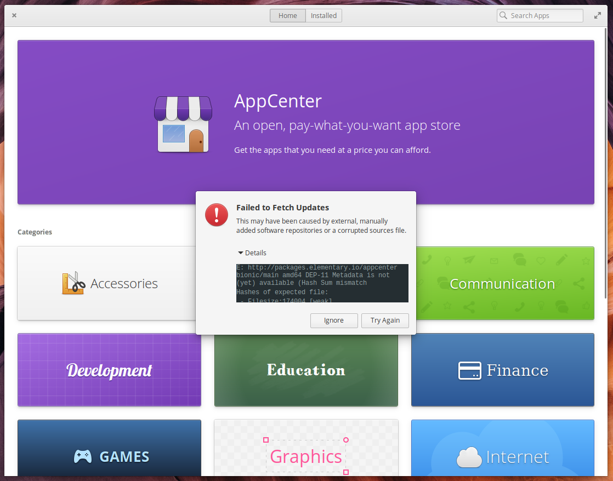
Task: Click the Ignore button
Action: click(334, 320)
